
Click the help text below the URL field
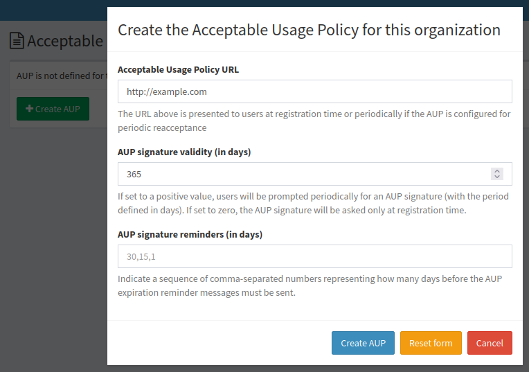coord(314,121)
